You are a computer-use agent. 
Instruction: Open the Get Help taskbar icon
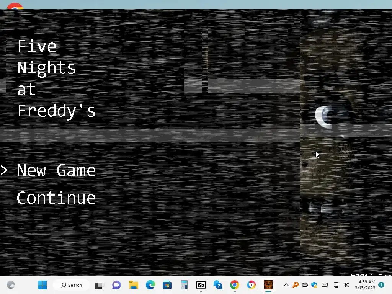click(218, 285)
